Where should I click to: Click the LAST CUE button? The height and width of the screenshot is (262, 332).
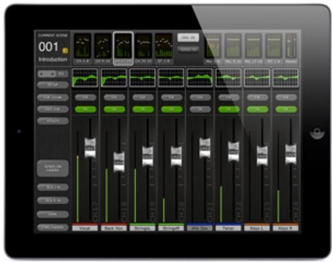tap(53, 109)
